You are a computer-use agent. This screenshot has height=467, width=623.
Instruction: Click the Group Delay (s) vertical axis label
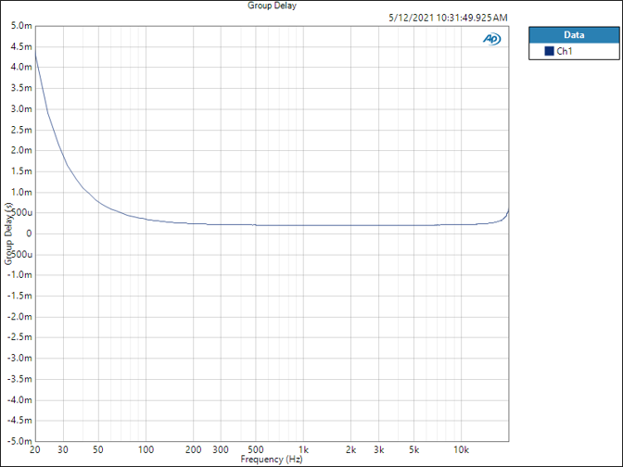(x=8, y=233)
